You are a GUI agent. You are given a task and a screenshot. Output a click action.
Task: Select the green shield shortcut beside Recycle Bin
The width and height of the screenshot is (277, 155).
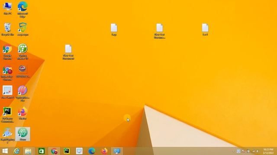pos(23,29)
